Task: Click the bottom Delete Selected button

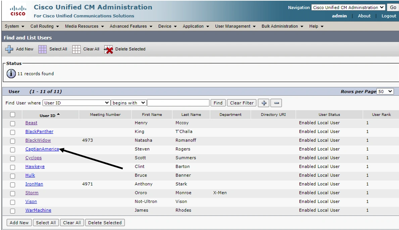Action: pos(105,223)
